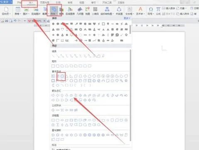
Task: Select the straight line shape
Action: [x=53, y=56]
